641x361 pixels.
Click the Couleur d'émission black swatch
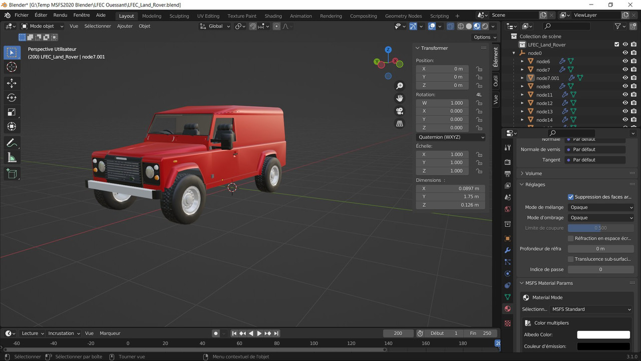click(x=603, y=346)
